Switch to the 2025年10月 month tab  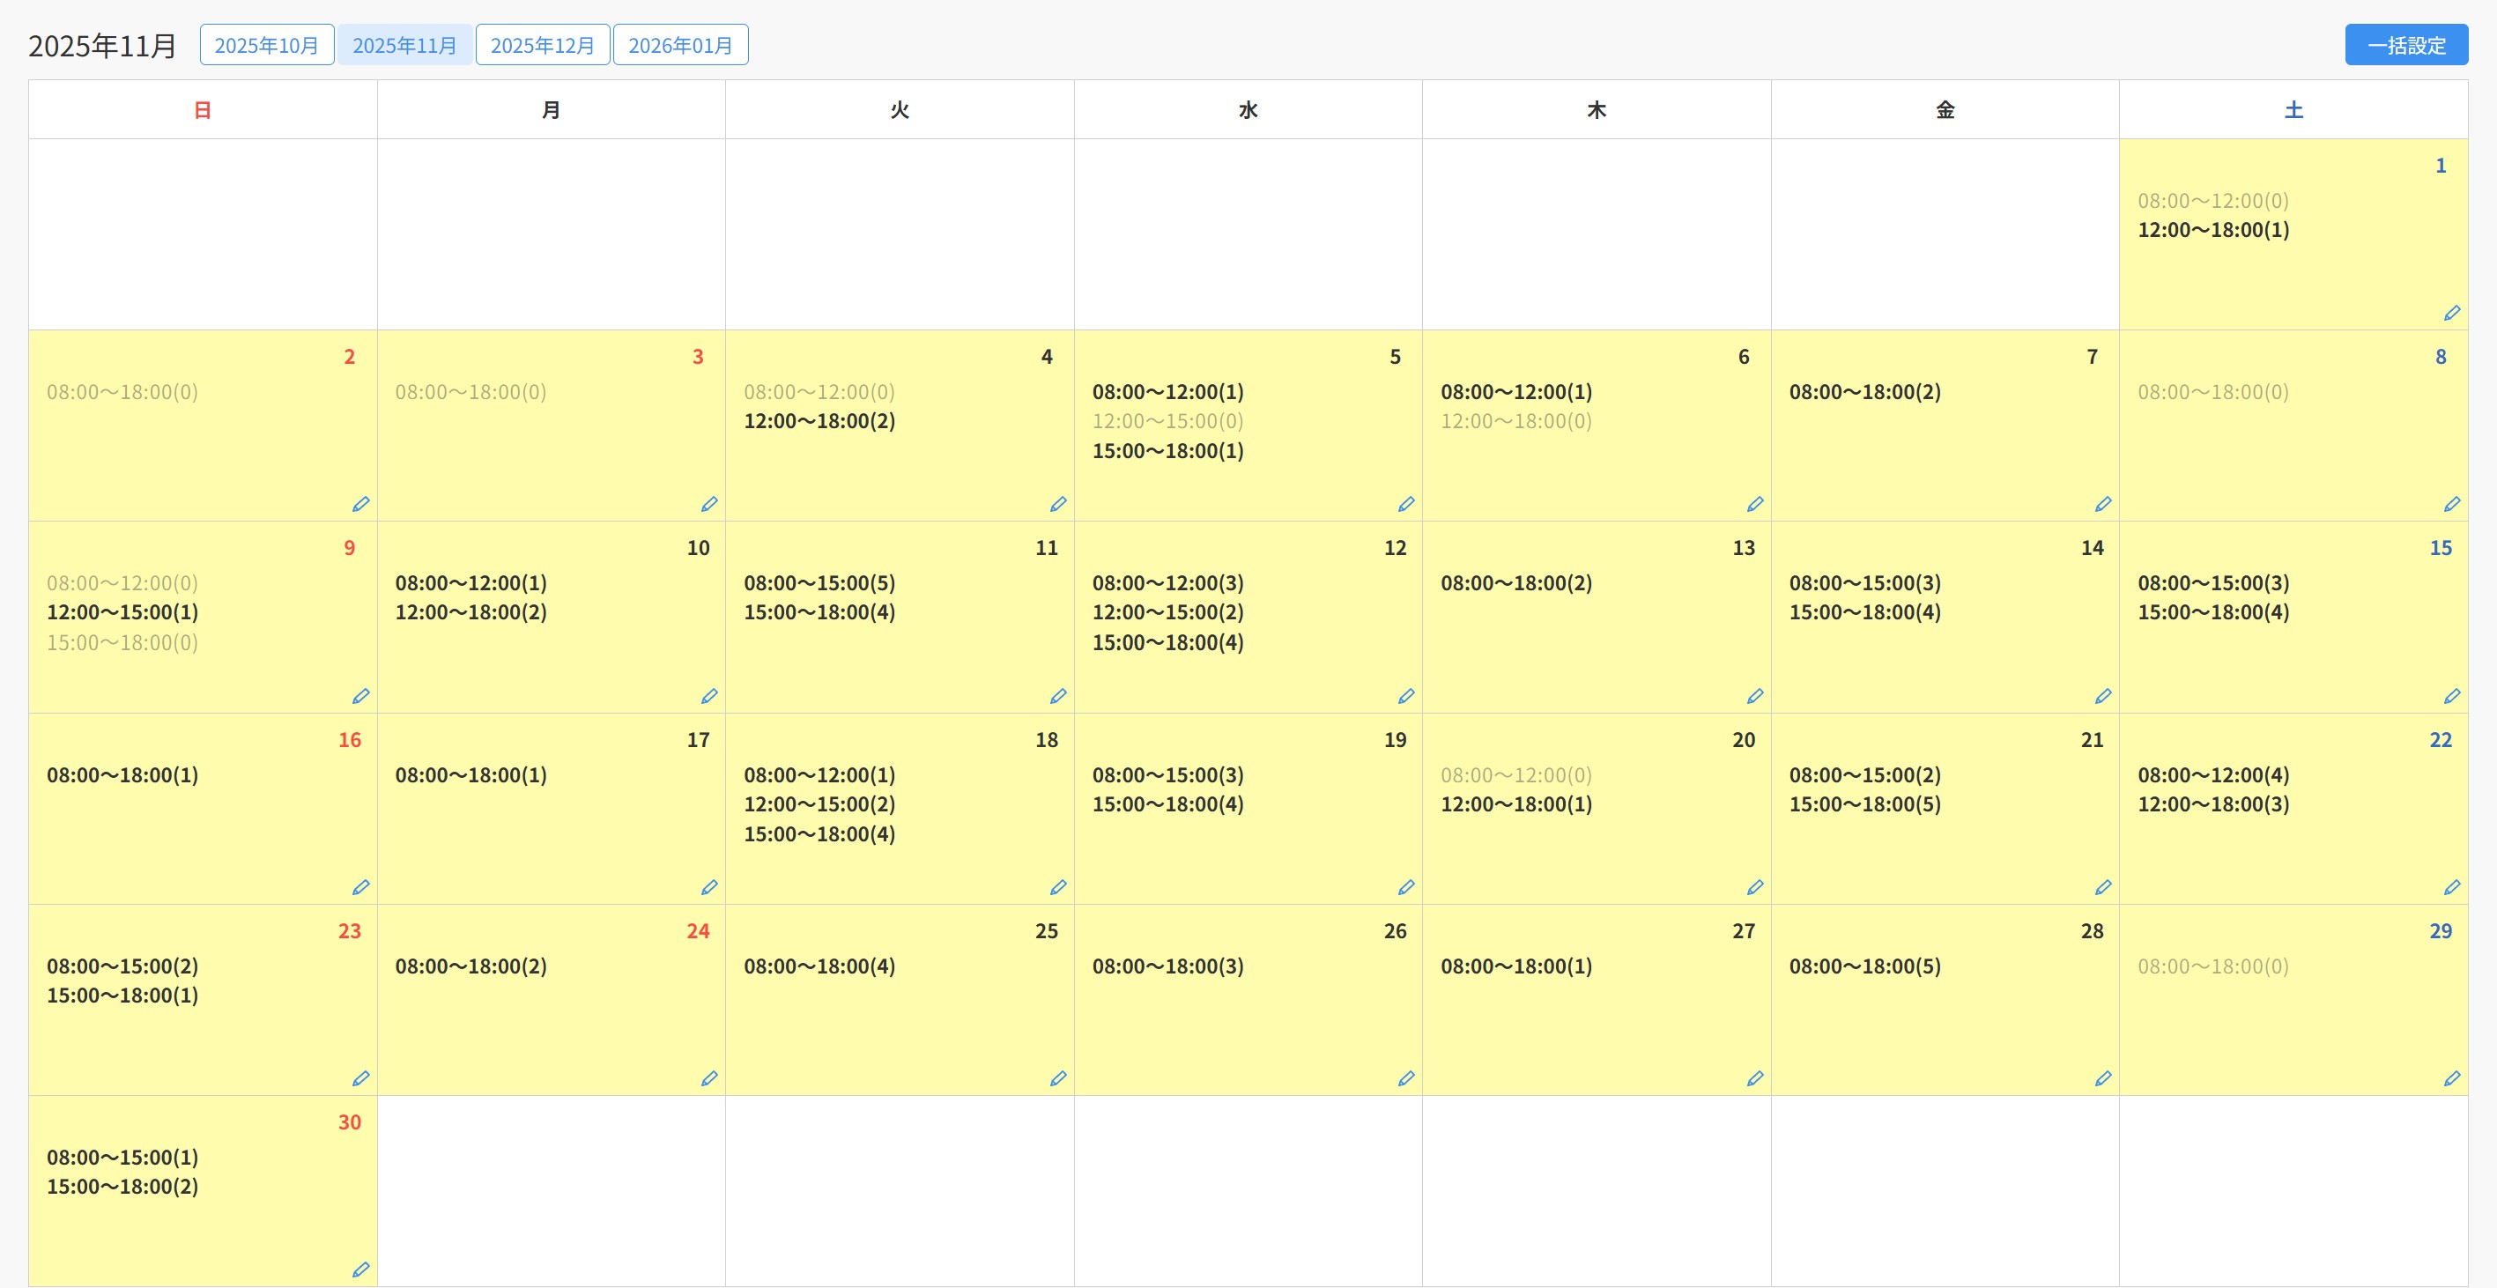[x=267, y=45]
